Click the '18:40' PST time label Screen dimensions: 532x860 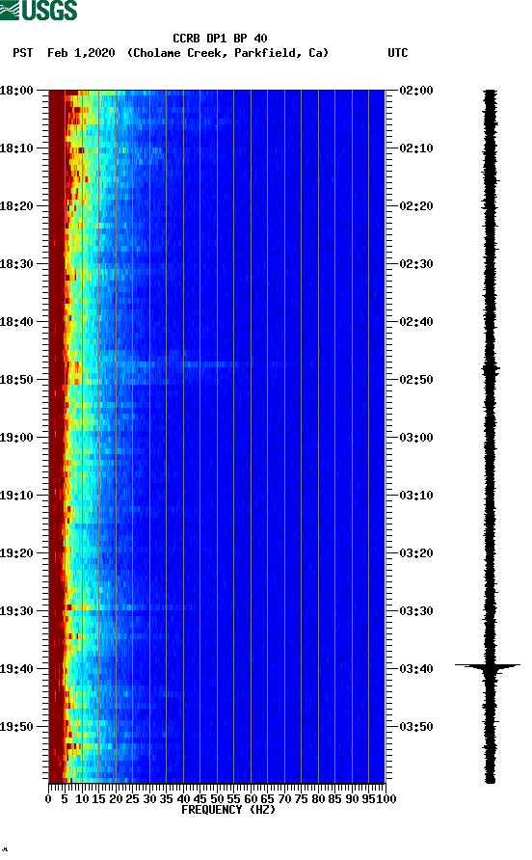tap(16, 322)
